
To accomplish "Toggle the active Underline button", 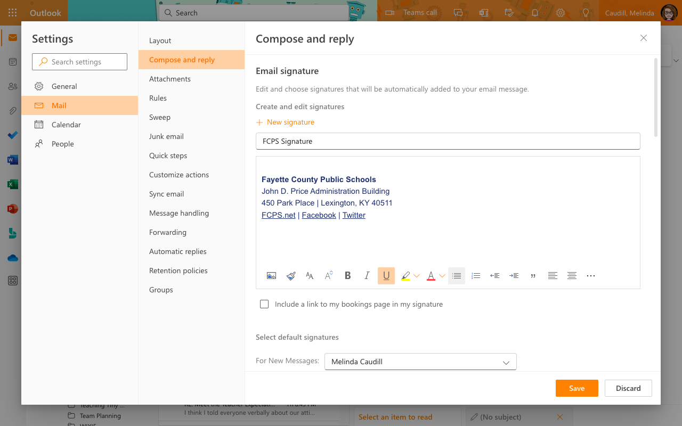I will 386,276.
